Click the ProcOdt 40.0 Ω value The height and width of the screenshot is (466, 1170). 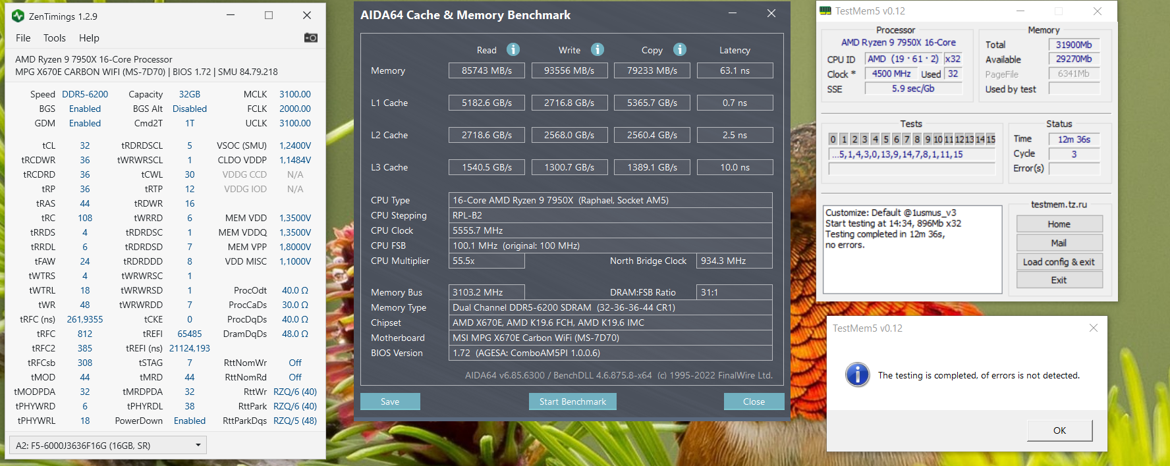(295, 290)
